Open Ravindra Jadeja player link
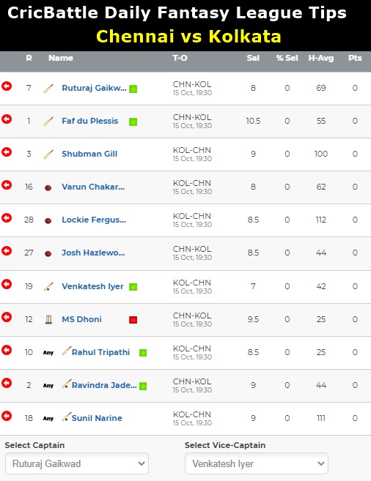Image resolution: width=371 pixels, height=481 pixels. (104, 385)
